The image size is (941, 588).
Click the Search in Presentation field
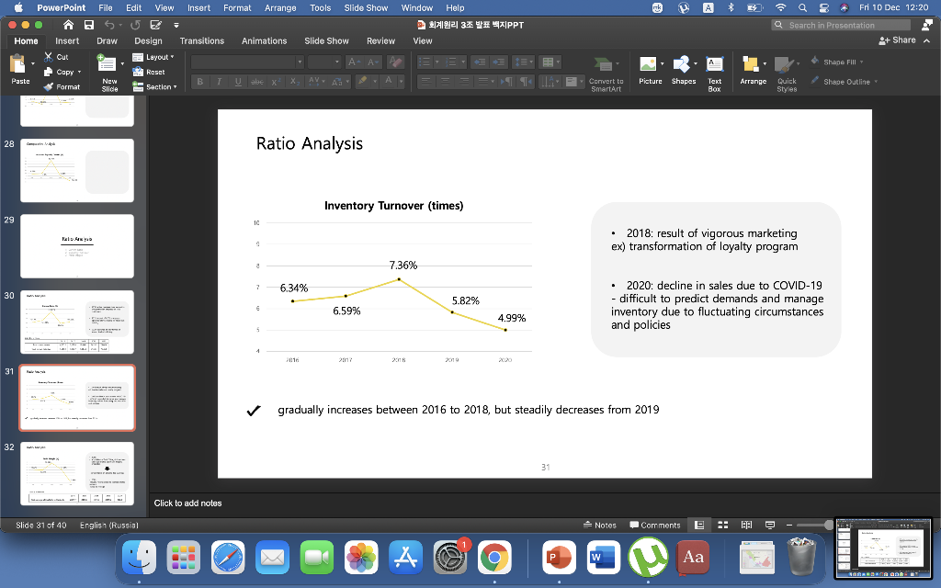[x=841, y=25]
